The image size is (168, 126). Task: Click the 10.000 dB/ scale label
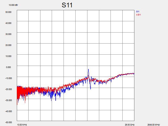(13, 5)
